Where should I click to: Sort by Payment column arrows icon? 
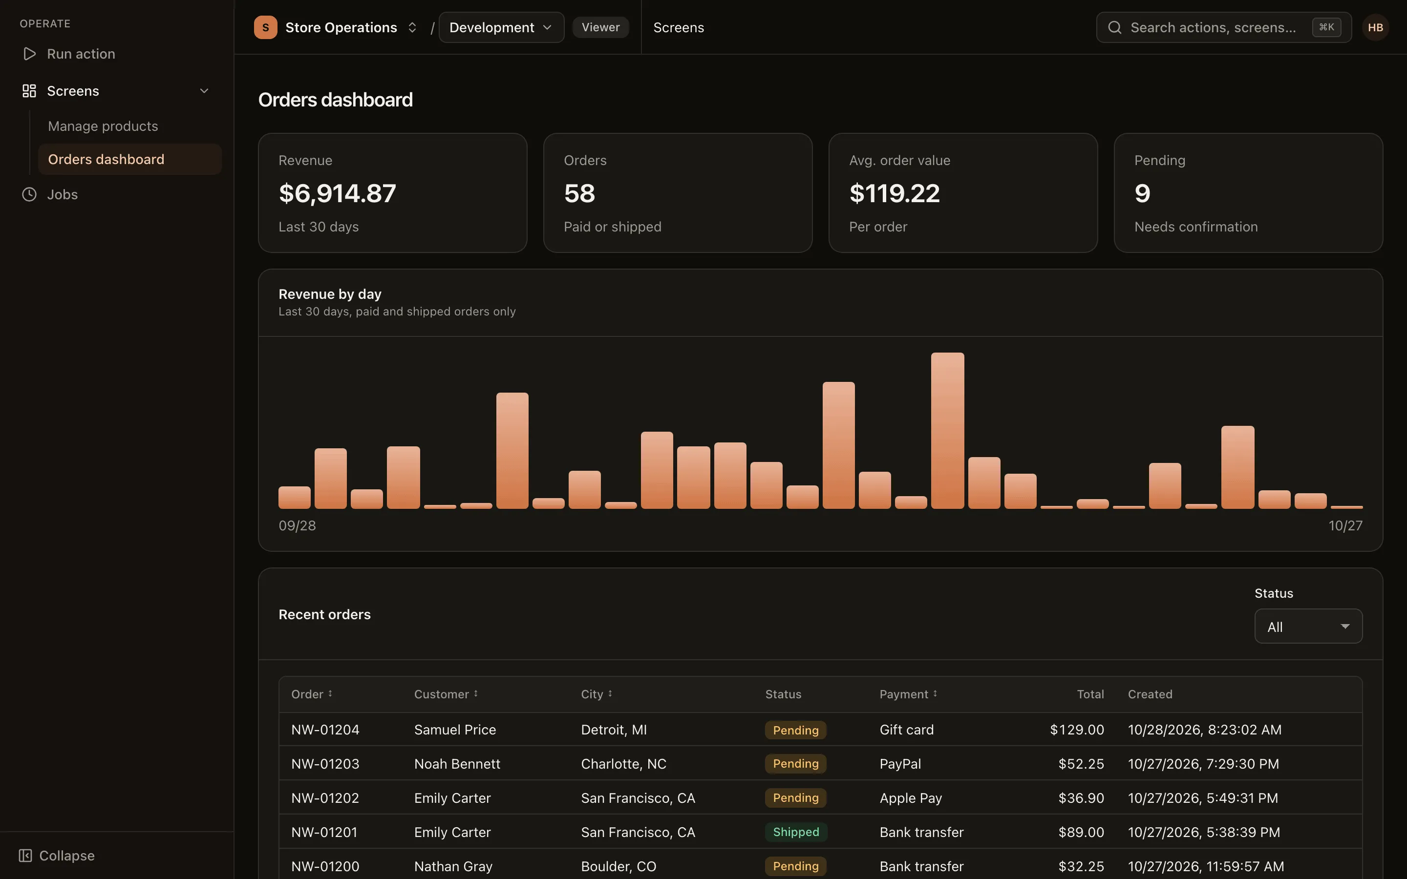[x=935, y=693]
